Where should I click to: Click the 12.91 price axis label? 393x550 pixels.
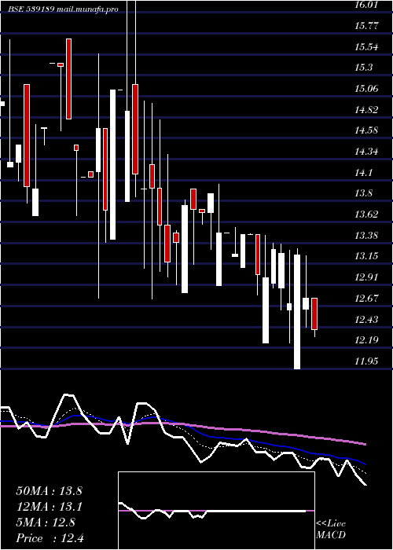click(366, 277)
